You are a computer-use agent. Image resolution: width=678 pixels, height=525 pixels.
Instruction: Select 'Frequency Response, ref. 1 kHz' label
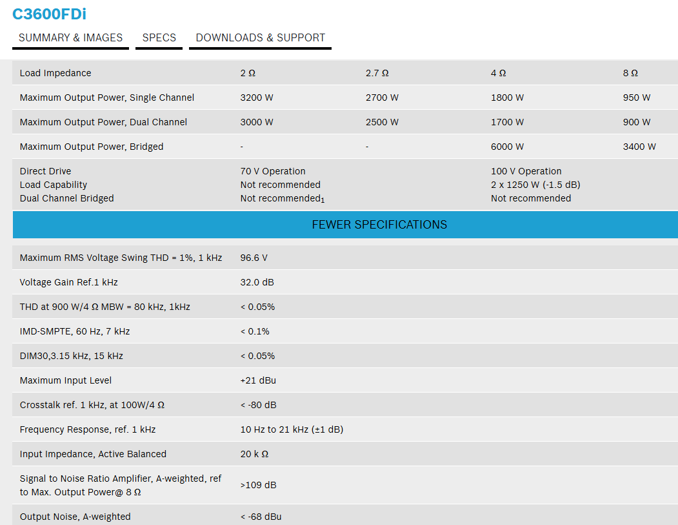[x=88, y=430]
